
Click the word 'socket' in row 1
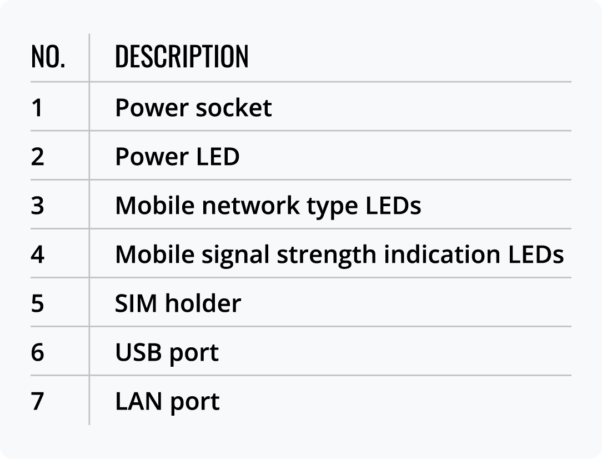pos(233,108)
